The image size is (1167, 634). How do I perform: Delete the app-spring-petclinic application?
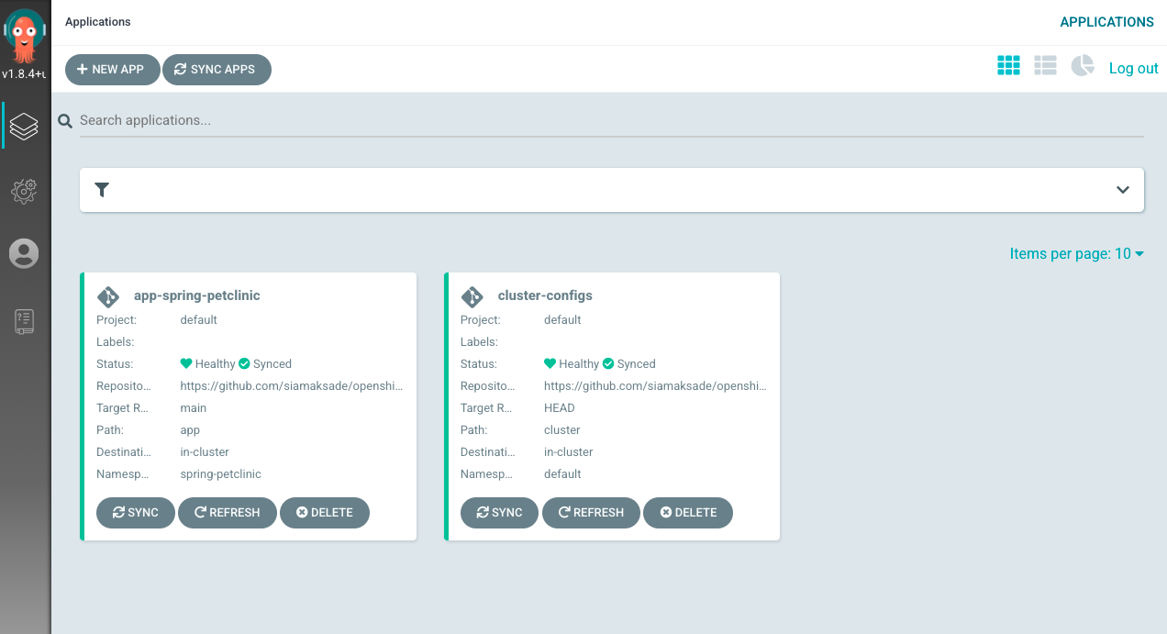pyautogui.click(x=325, y=513)
